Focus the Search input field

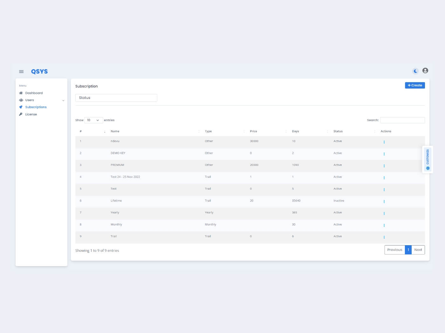pyautogui.click(x=402, y=120)
